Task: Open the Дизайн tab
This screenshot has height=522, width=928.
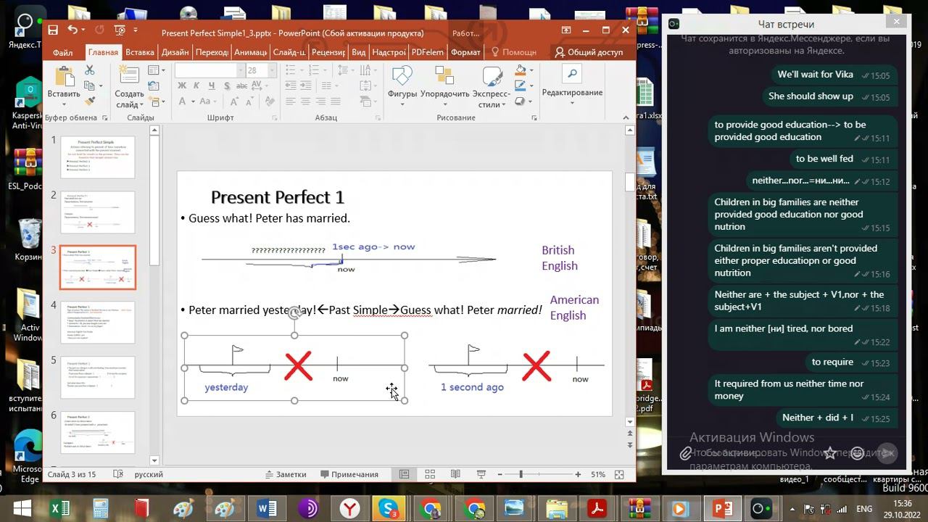Action: (x=175, y=52)
